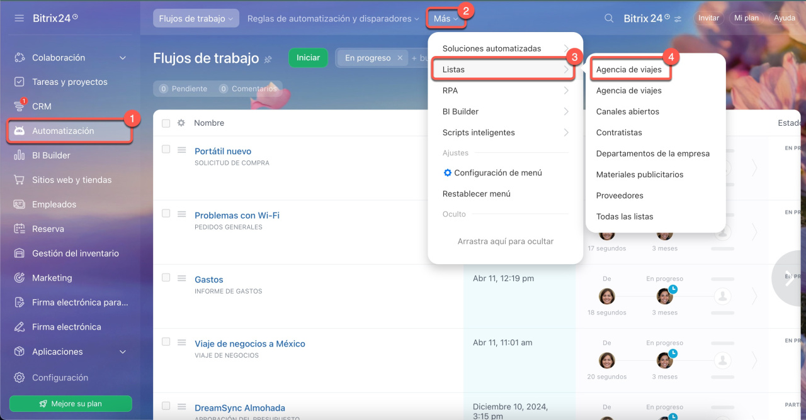Image resolution: width=806 pixels, height=420 pixels.
Task: Expand the Aplicaciones chevron in sidebar
Action: pyautogui.click(x=123, y=352)
